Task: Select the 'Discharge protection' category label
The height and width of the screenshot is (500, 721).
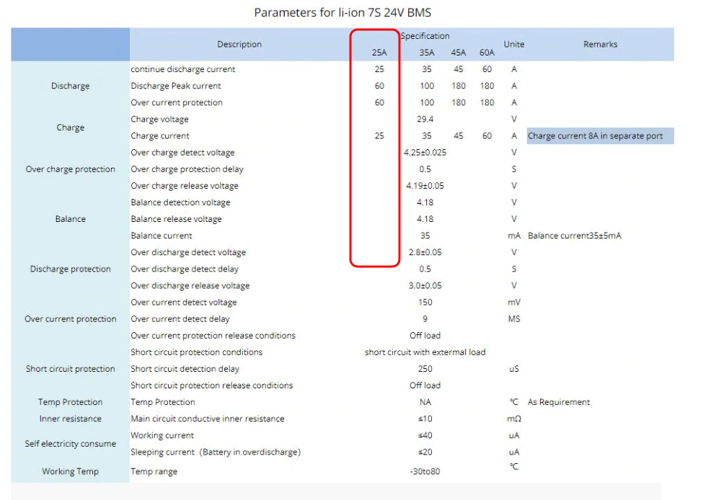Action: (71, 269)
